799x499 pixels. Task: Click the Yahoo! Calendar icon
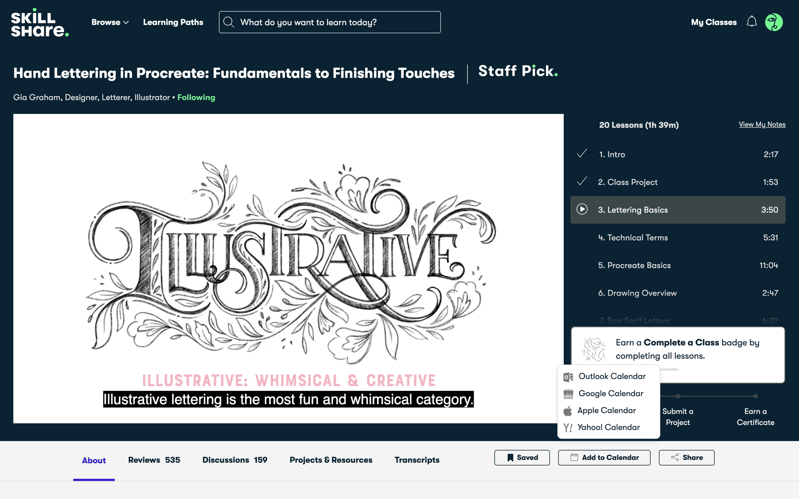(x=568, y=427)
